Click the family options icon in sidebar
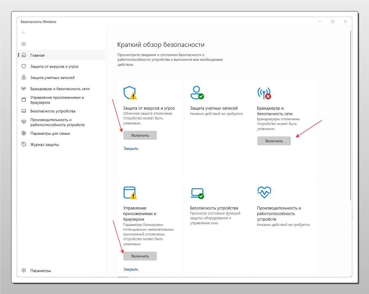369x294 pixels. pos(24,133)
